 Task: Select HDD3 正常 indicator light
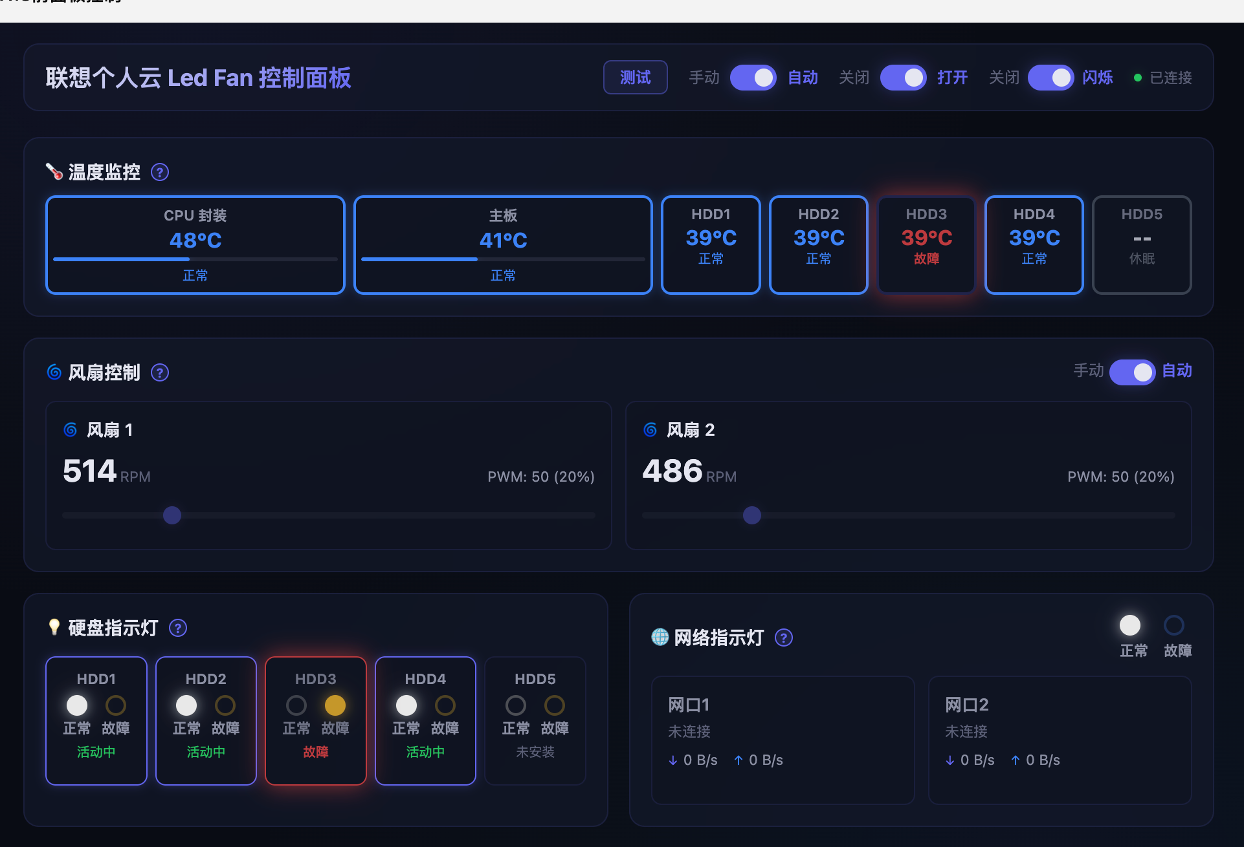coord(296,705)
